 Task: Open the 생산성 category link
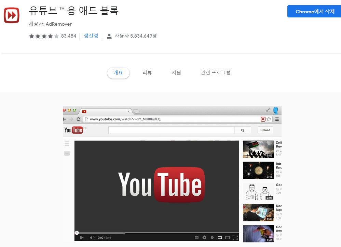click(x=91, y=36)
